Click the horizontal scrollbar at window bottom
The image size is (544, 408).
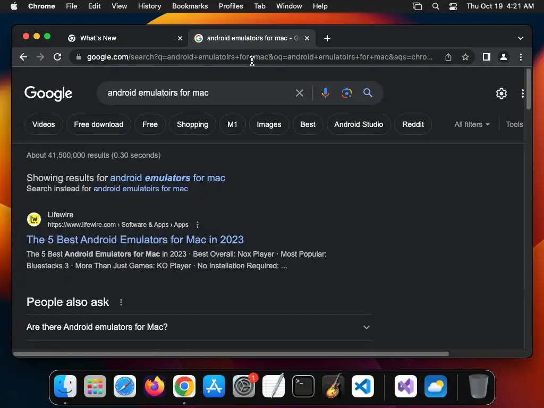point(231,354)
